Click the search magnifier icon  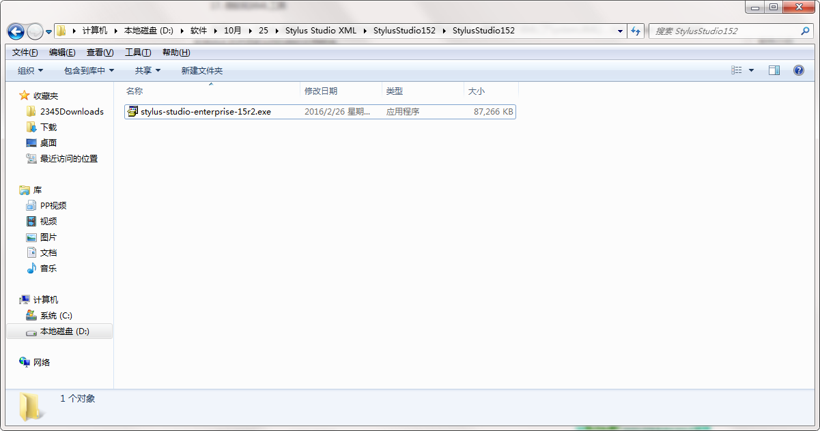click(805, 31)
